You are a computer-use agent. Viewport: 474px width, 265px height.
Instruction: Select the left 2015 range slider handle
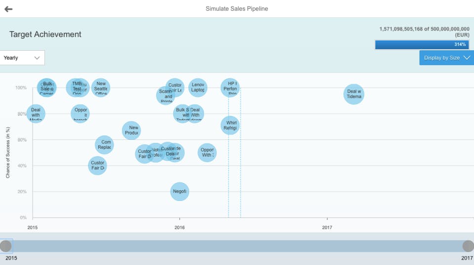pyautogui.click(x=6, y=246)
